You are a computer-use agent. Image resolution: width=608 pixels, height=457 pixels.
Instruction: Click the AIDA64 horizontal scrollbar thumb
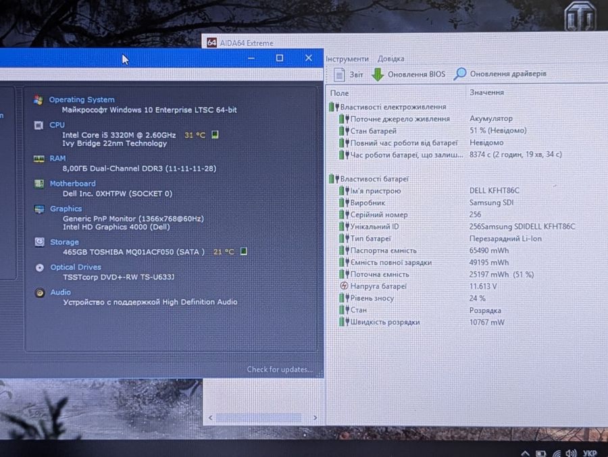point(259,417)
